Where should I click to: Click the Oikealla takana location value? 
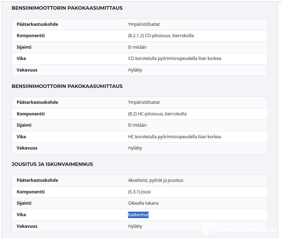click(x=143, y=203)
